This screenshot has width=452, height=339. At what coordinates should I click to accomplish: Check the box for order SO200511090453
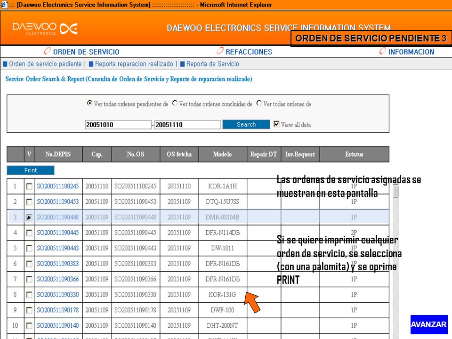29,202
